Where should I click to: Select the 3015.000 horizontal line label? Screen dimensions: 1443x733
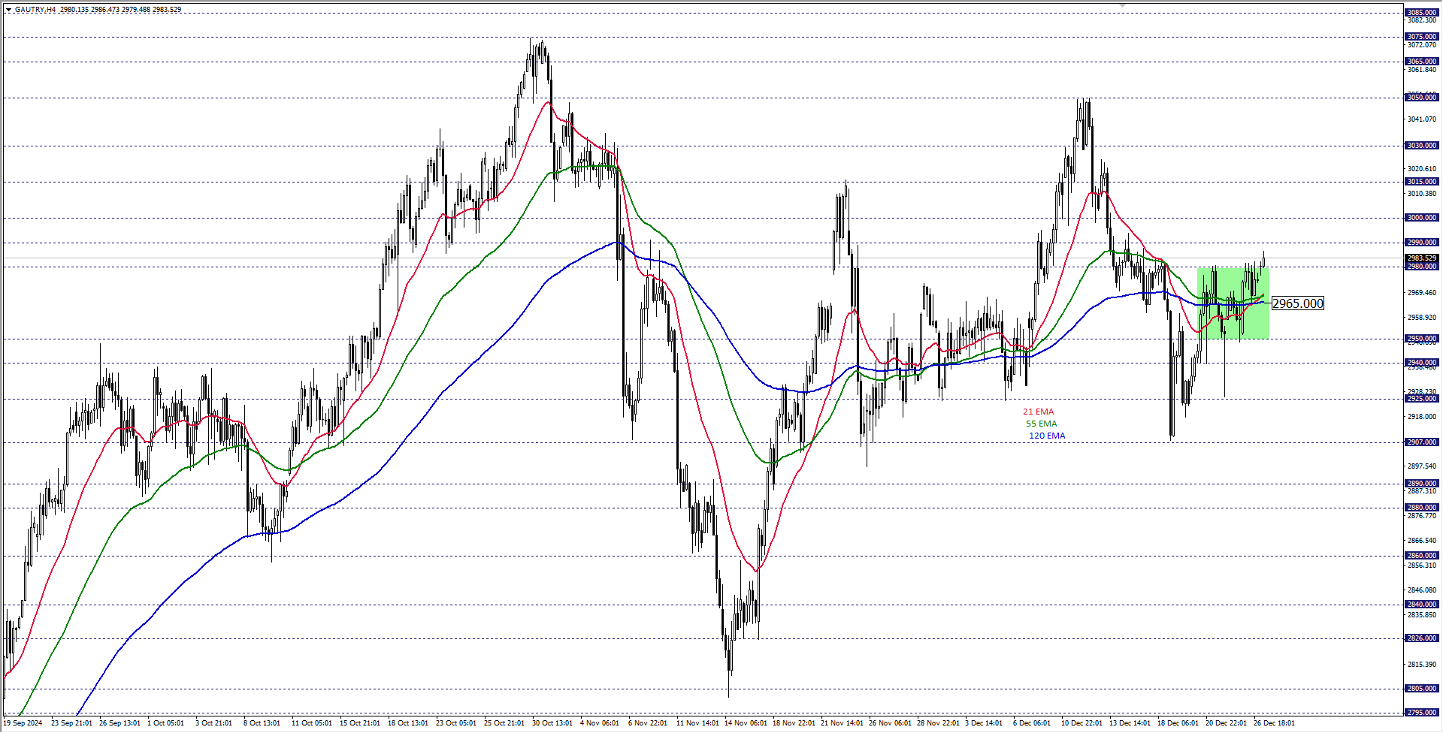pyautogui.click(x=1421, y=182)
